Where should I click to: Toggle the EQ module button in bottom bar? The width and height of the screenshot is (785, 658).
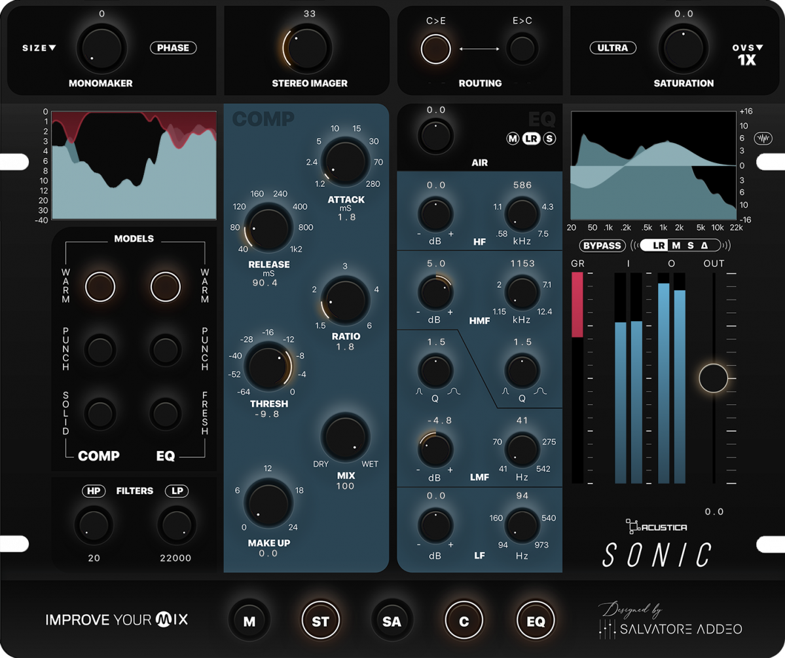point(536,621)
